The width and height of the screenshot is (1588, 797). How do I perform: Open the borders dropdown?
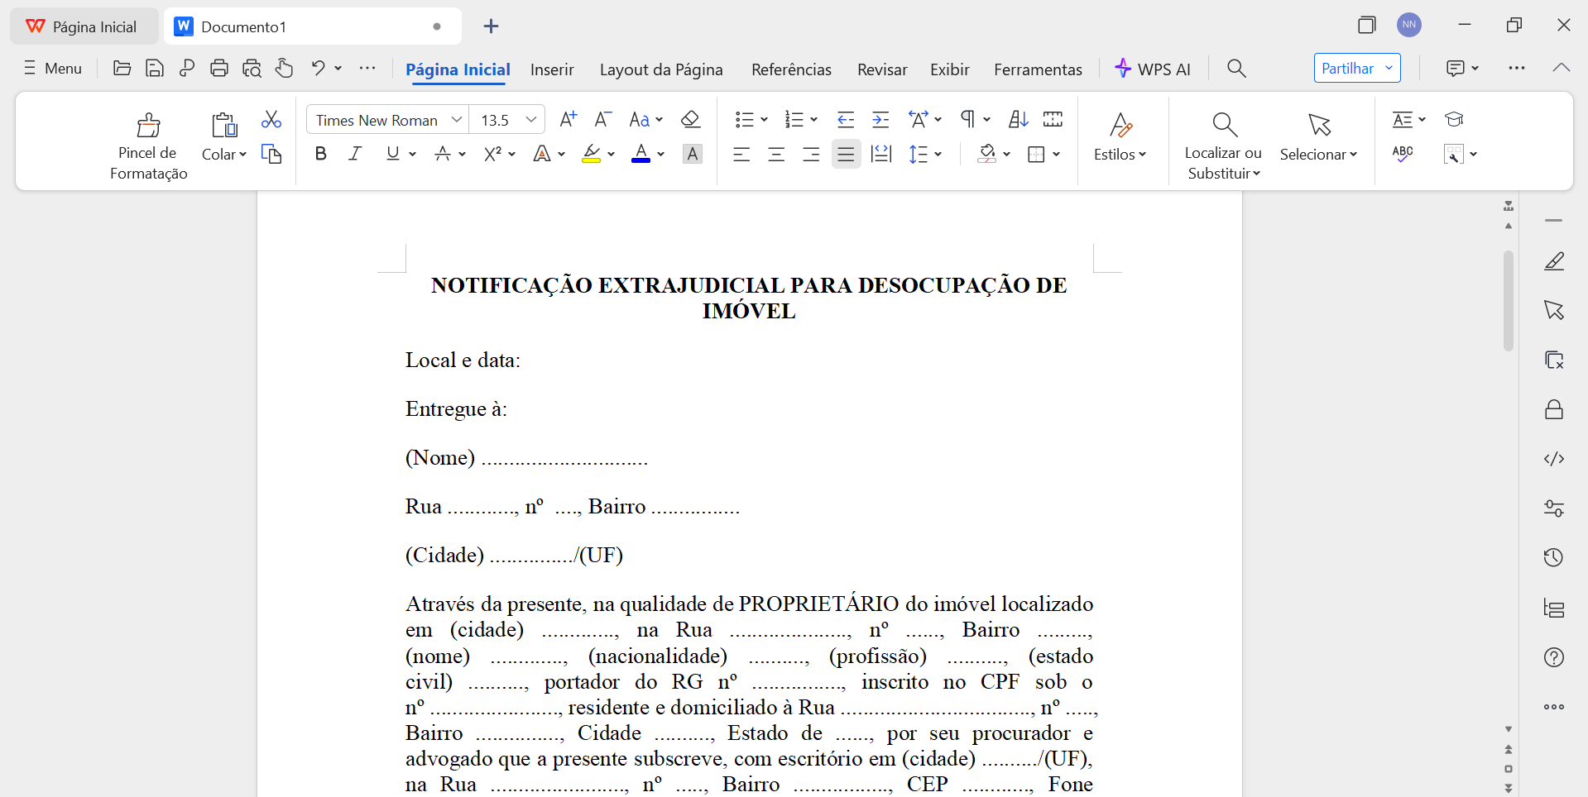pyautogui.click(x=1057, y=154)
